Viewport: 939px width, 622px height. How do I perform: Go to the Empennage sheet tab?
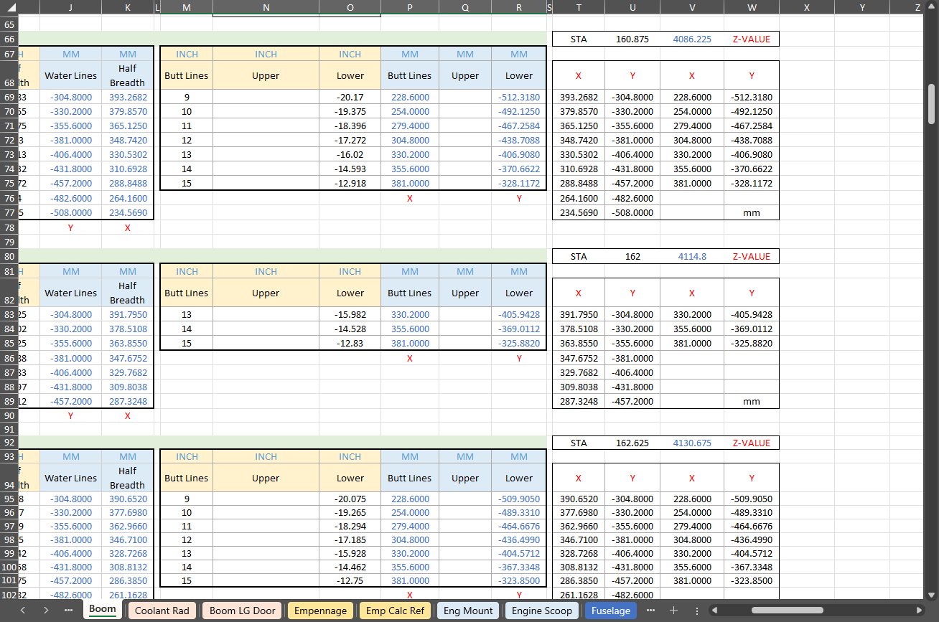click(320, 611)
